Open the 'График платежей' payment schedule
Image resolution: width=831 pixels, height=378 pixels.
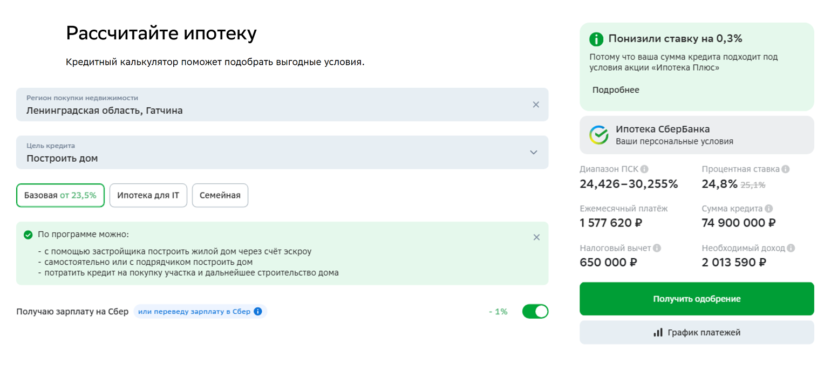697,333
